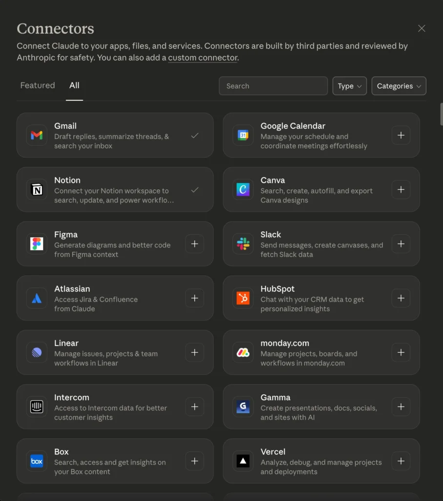Click the Gmail envelope icon

click(x=37, y=136)
